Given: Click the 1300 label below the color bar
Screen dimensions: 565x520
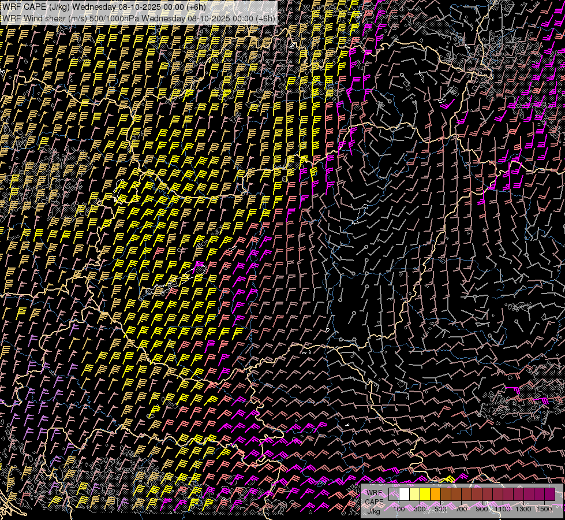Looking at the screenshot, I should tap(523, 509).
